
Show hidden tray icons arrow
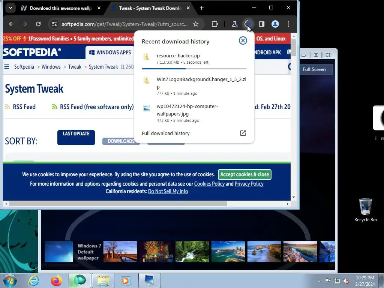[319, 281]
